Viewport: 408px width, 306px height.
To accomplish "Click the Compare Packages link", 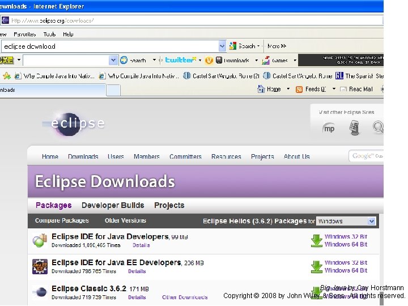I will point(62,220).
